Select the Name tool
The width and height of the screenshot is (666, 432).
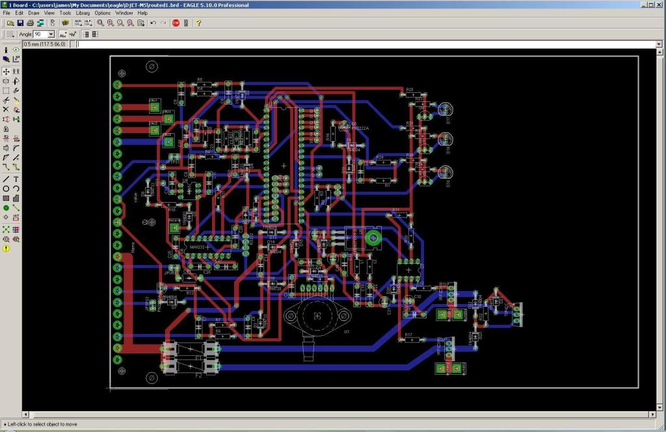point(6,138)
